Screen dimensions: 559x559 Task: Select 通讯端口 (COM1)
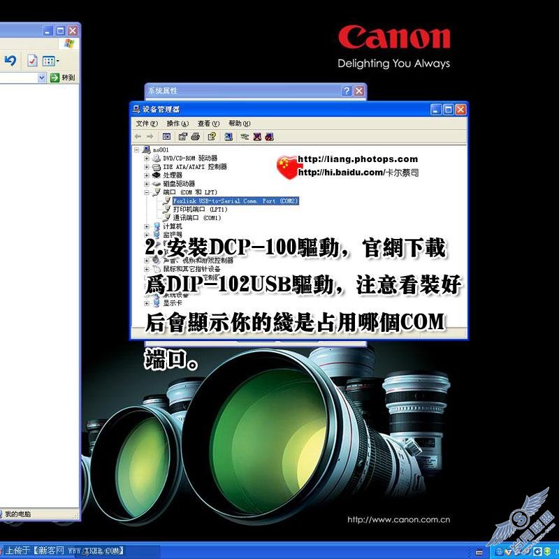tap(197, 218)
